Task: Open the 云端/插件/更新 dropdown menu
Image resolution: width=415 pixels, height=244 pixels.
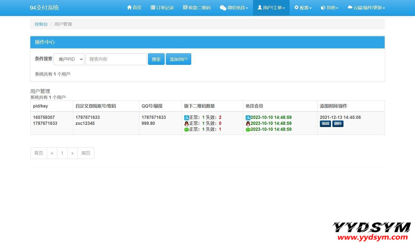Action: point(366,8)
